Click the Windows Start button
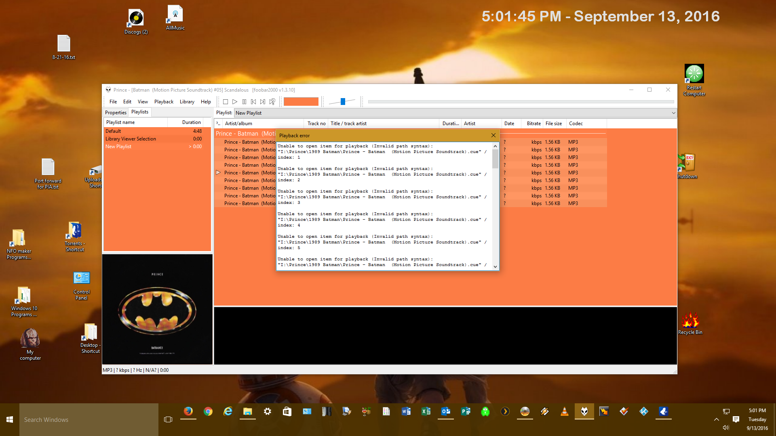 tap(10, 419)
